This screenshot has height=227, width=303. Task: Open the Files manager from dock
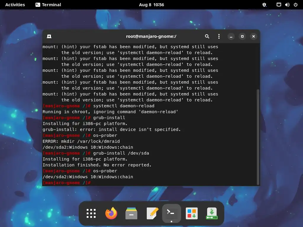point(131,213)
